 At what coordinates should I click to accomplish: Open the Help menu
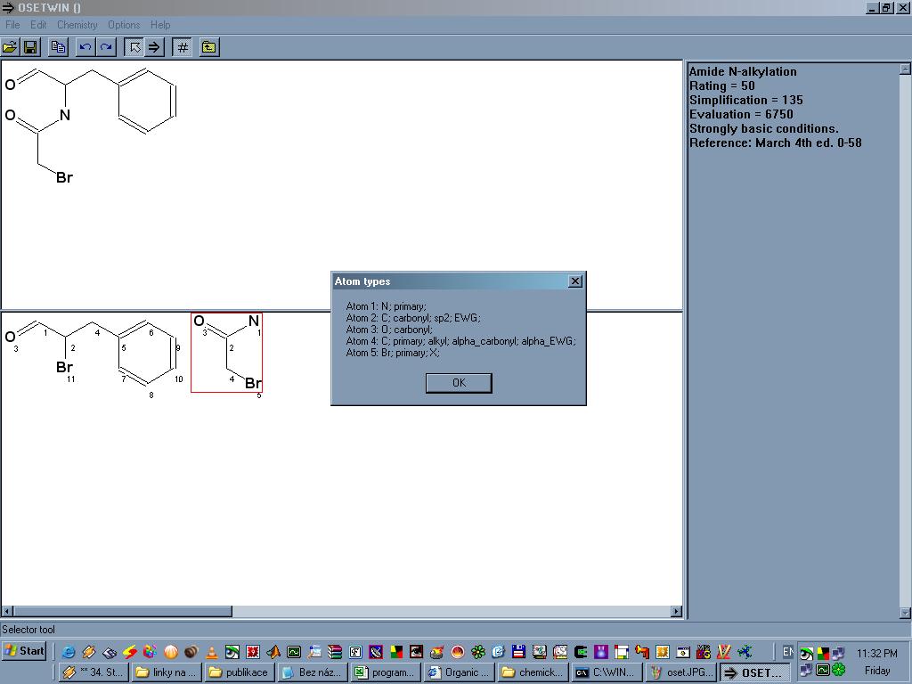[160, 25]
